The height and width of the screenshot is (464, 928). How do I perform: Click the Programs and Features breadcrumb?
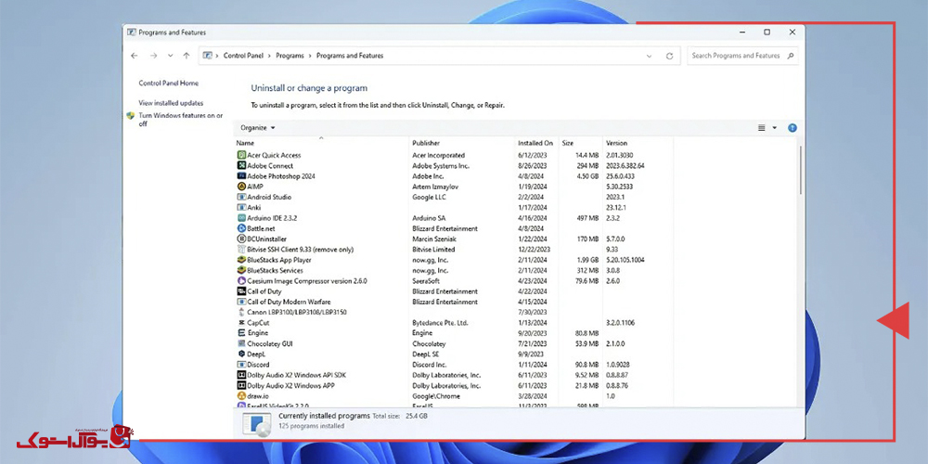350,56
